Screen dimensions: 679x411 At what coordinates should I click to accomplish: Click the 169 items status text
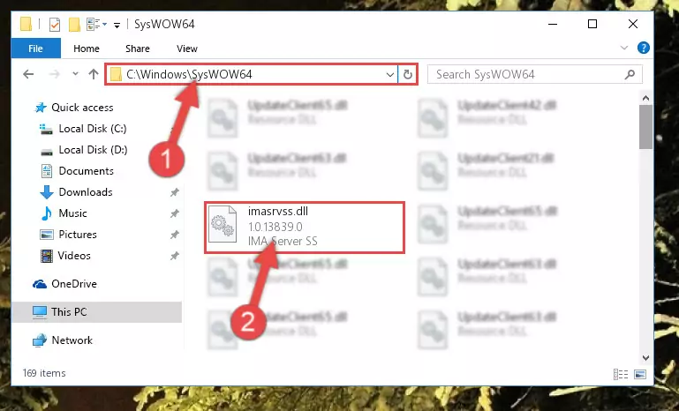click(44, 373)
